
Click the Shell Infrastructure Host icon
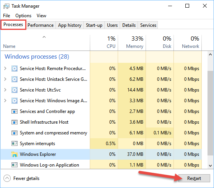pyautogui.click(x=15, y=122)
